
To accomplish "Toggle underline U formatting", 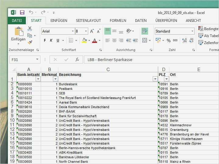I will pyautogui.click(x=58, y=40).
